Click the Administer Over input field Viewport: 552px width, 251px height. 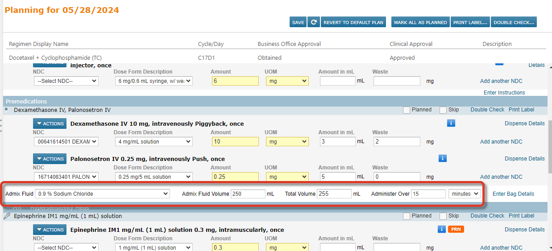428,194
